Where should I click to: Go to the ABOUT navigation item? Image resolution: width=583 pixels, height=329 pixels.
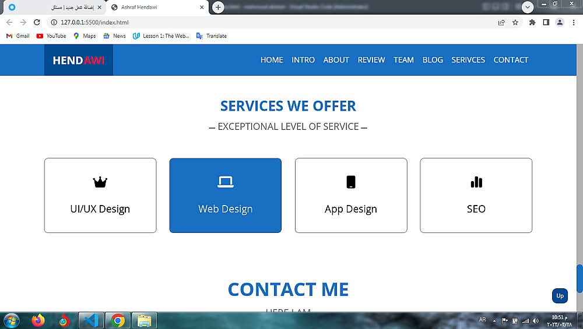pos(336,60)
